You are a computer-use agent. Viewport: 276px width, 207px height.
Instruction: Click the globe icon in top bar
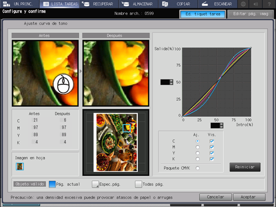(243, 4)
